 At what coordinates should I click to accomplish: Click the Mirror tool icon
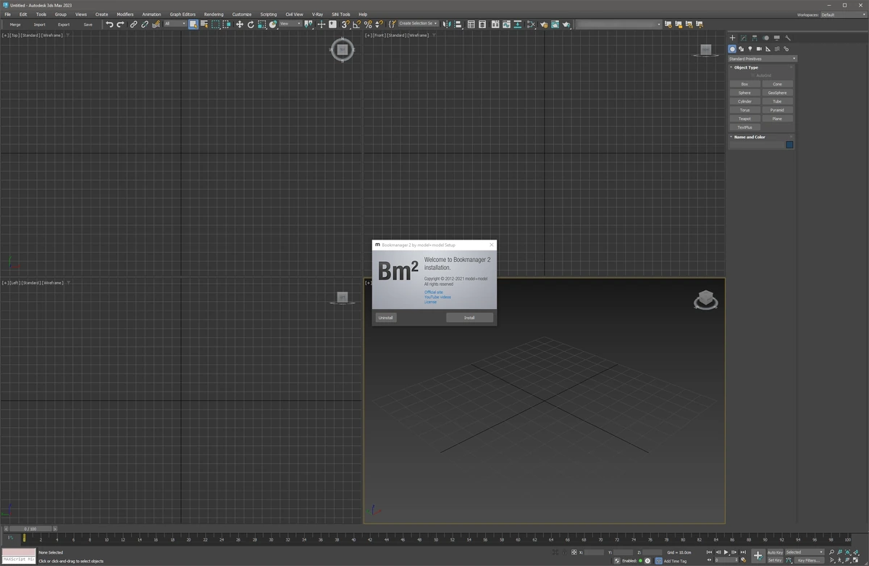pos(448,24)
